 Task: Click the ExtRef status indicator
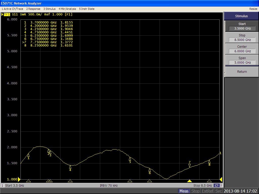pos(207,191)
